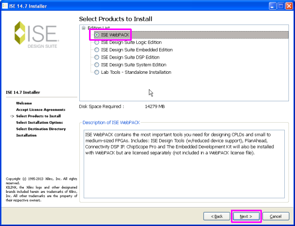The width and height of the screenshot is (295, 226).
Task: Select the ISE WebPACK radio button
Action: pos(97,35)
